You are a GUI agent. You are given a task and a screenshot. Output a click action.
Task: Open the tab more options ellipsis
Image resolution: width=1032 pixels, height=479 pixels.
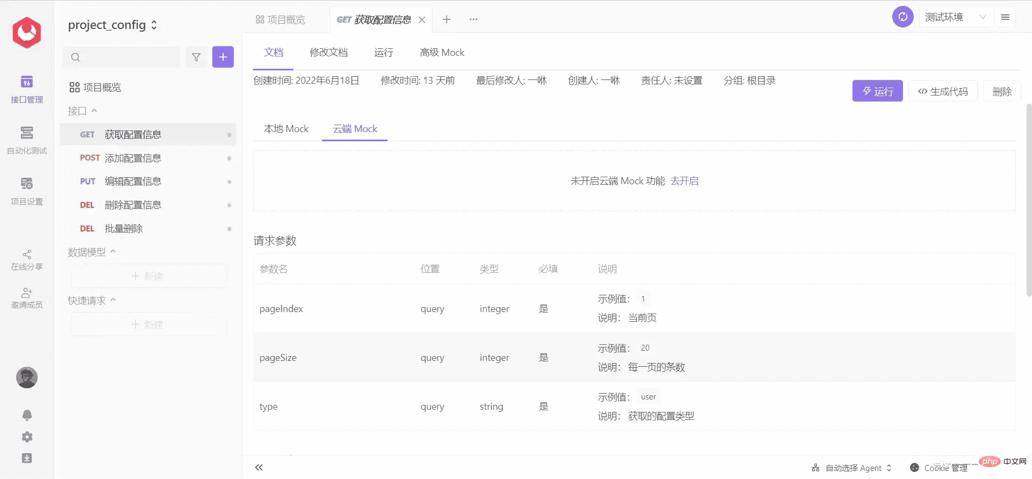473,19
